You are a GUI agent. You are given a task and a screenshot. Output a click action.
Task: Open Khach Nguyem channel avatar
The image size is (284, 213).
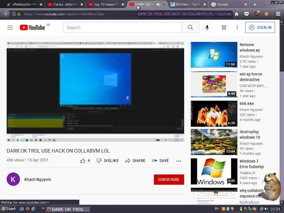[13, 179]
